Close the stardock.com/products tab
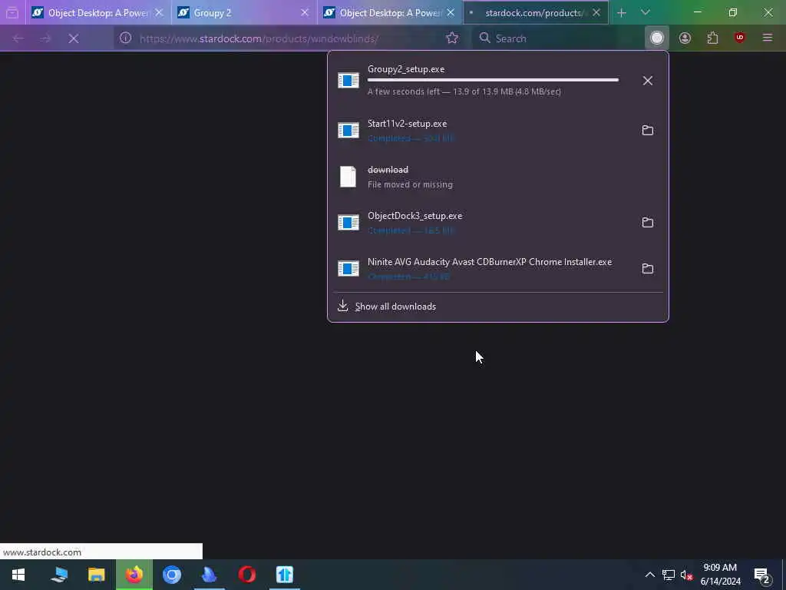 pyautogui.click(x=596, y=12)
